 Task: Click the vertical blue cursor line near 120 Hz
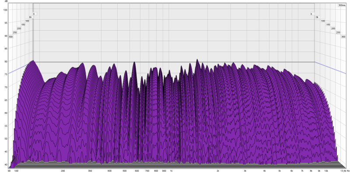[33, 31]
